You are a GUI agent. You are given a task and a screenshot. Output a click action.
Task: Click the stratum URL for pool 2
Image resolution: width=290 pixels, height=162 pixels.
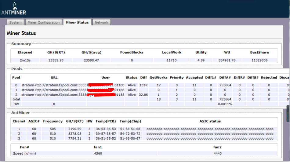coord(54,95)
